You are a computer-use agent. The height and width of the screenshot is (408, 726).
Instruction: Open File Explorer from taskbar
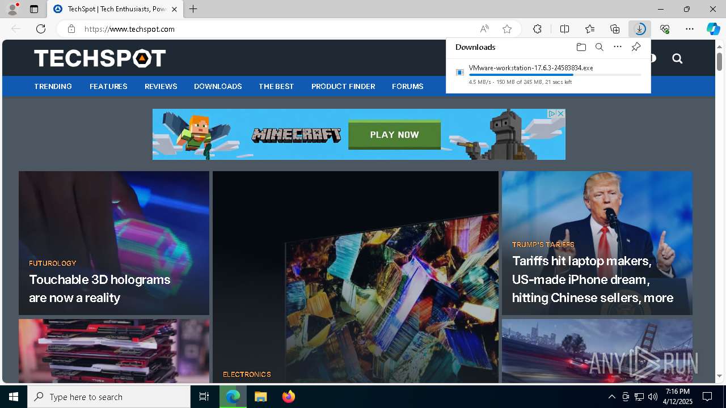260,397
